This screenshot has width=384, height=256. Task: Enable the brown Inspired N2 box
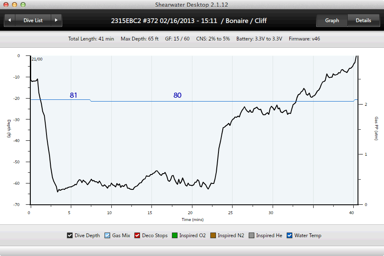pyautogui.click(x=213, y=236)
